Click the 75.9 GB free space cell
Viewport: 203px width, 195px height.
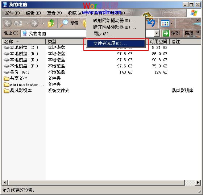tap(159, 66)
